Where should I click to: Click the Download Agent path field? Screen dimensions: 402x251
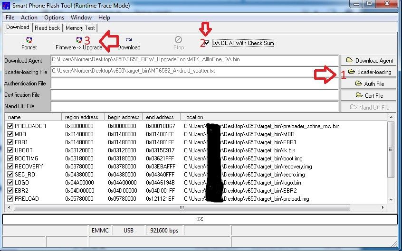click(195, 60)
